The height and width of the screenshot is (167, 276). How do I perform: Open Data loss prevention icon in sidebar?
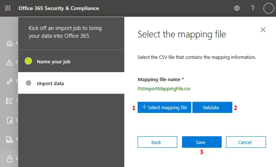coord(10,120)
